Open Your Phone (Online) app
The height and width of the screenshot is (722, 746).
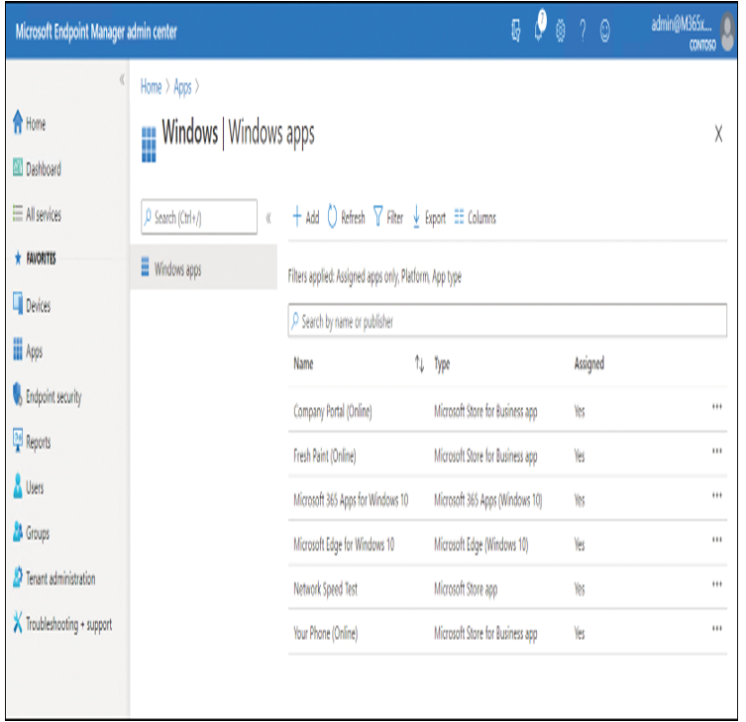[325, 634]
